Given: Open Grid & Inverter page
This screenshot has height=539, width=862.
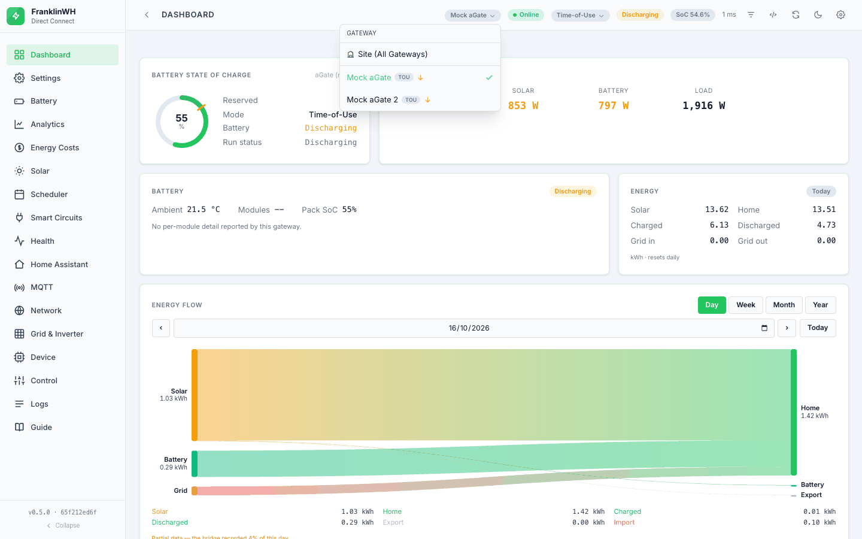Looking at the screenshot, I should [x=62, y=334].
